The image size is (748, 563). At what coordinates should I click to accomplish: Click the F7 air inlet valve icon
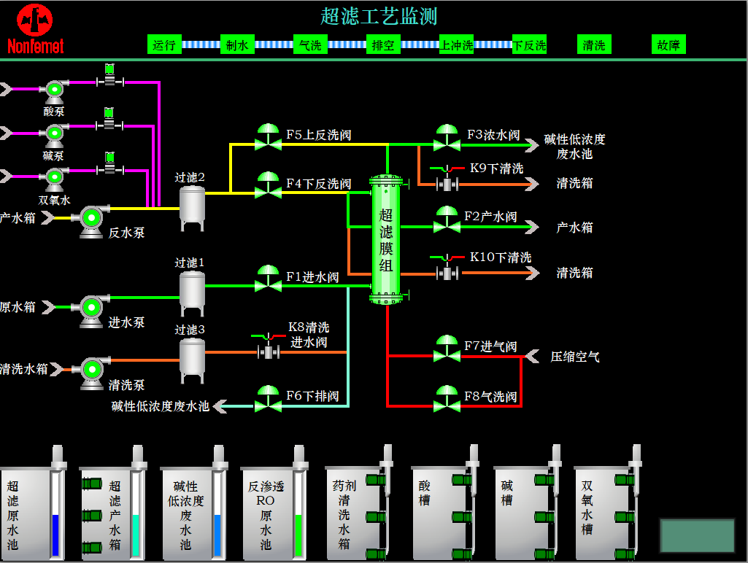click(x=446, y=349)
